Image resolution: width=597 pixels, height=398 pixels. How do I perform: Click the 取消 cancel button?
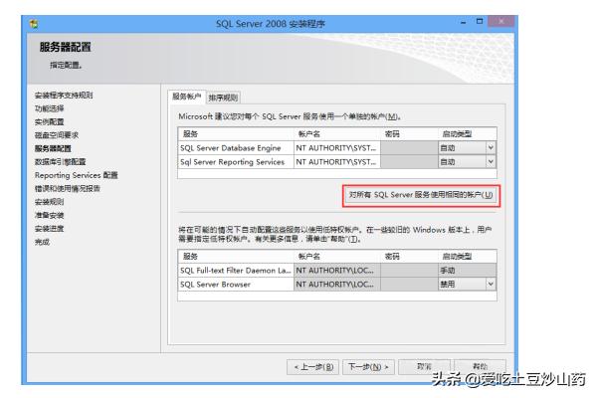click(x=424, y=367)
